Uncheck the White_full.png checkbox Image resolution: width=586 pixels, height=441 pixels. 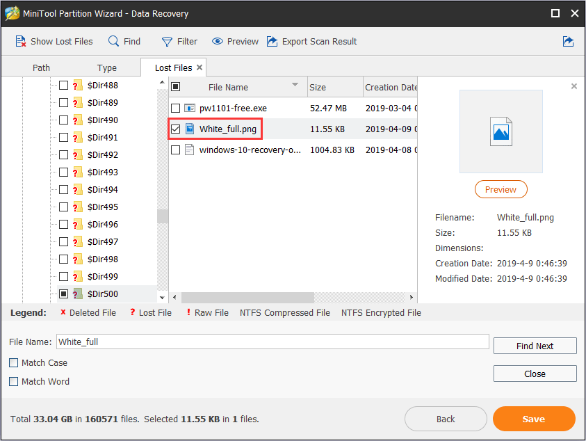click(175, 129)
